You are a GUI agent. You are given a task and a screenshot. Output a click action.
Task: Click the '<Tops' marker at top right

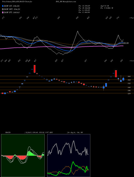(132, 18)
